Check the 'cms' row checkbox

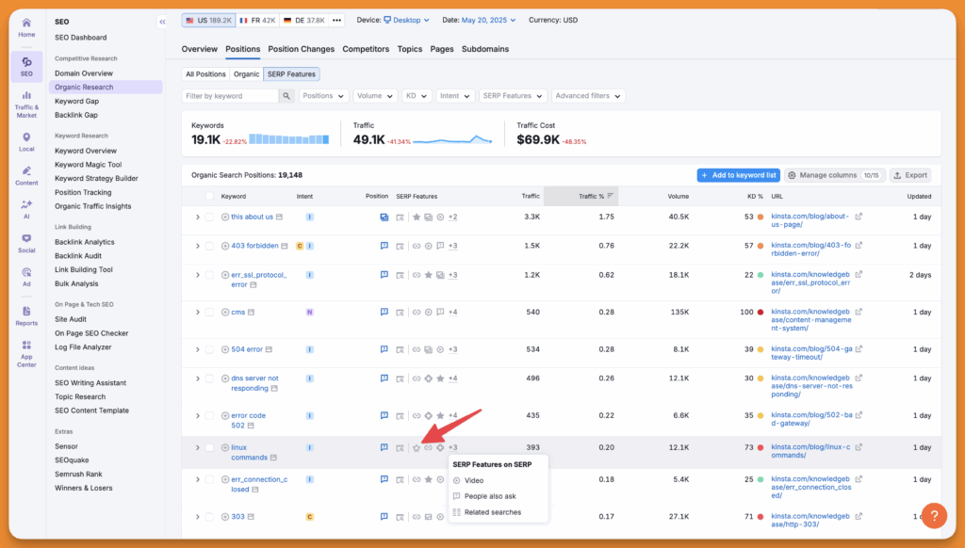point(209,313)
